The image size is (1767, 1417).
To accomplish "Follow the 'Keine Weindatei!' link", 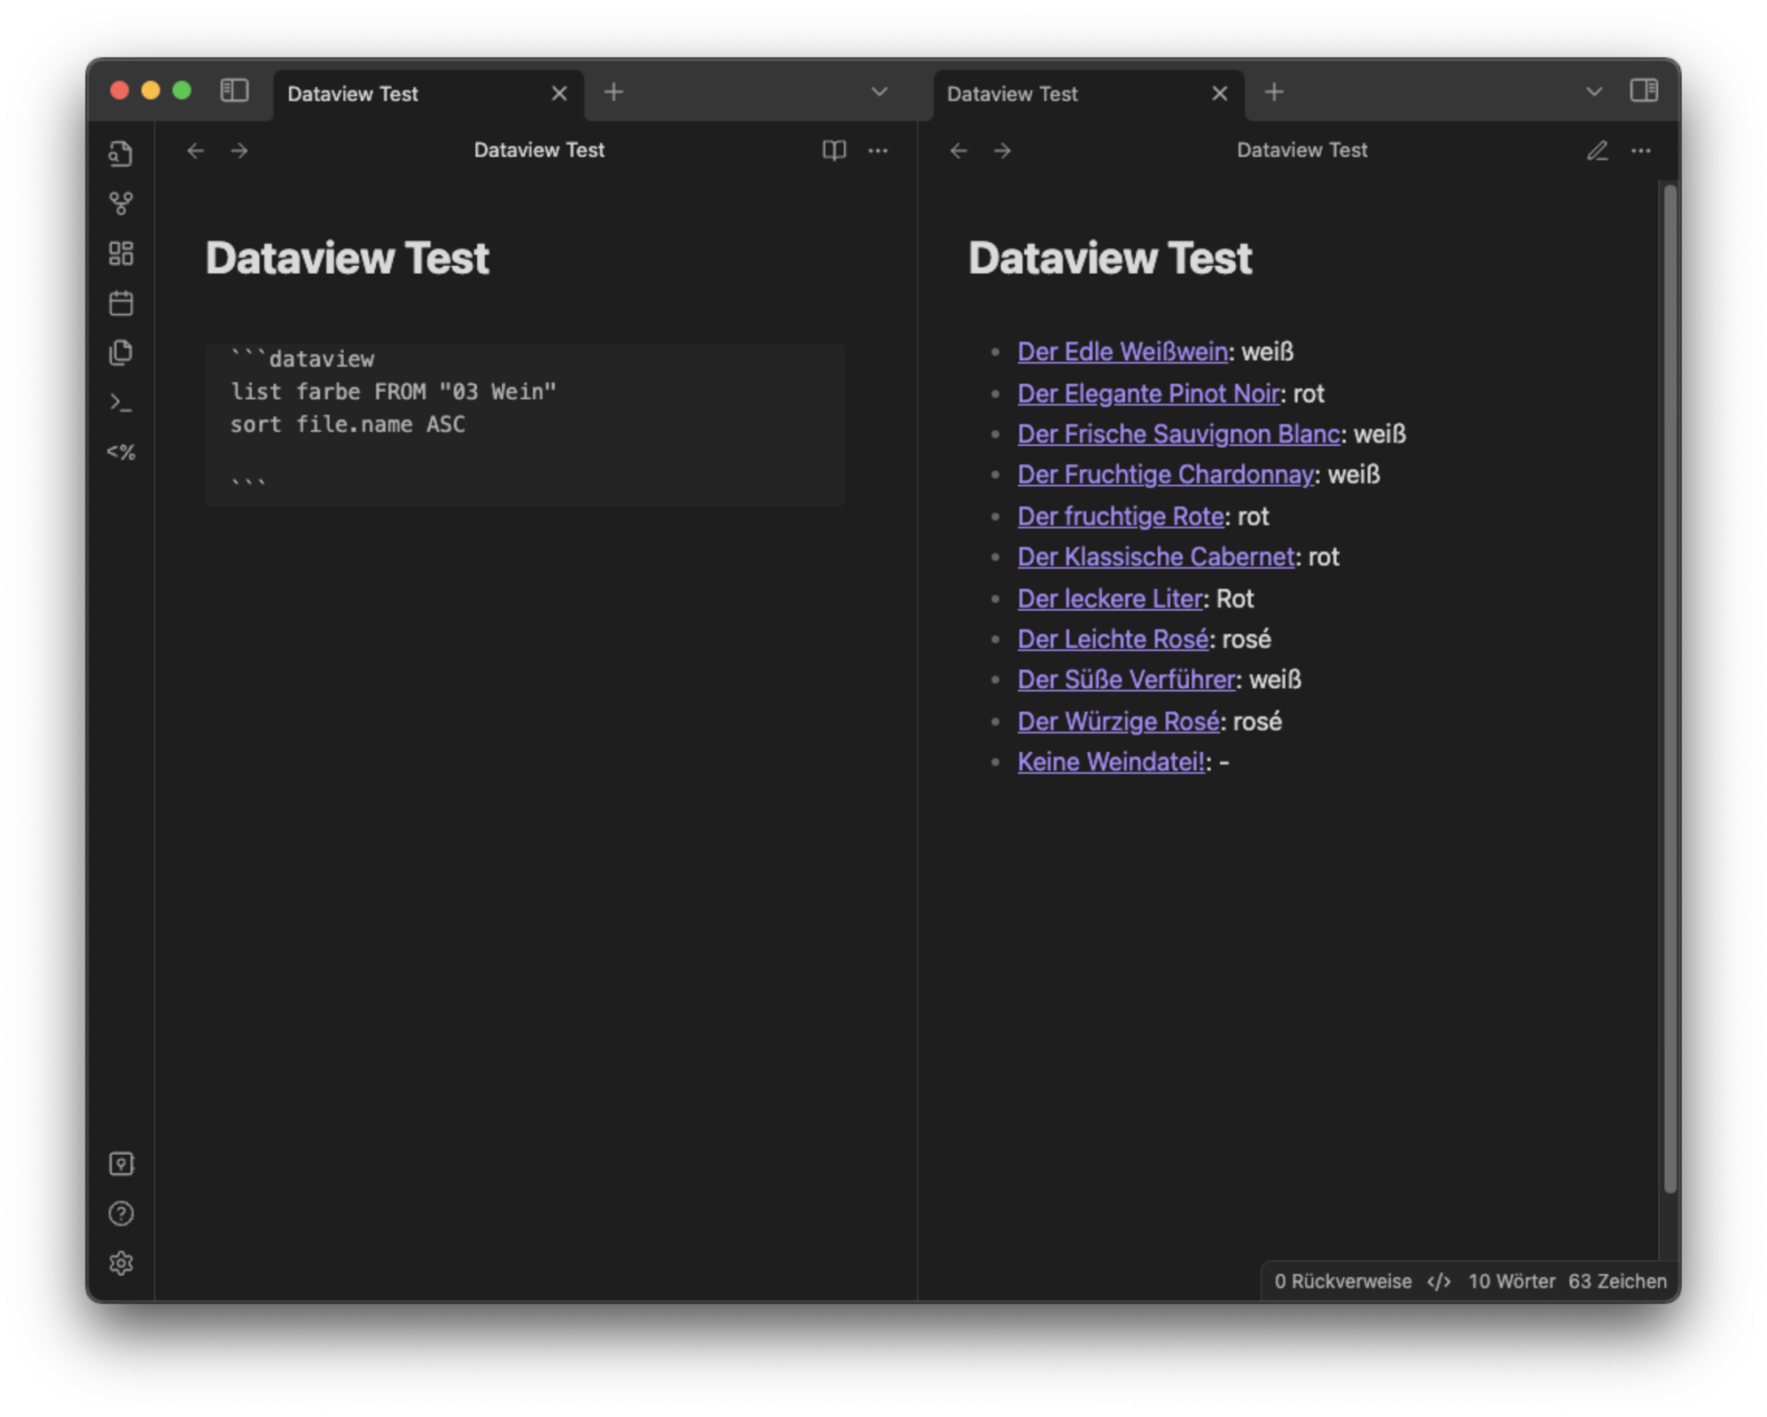I will click(1111, 762).
